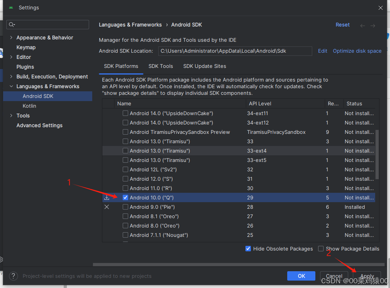Click the remove X icon beside Android 9.0

point(107,207)
